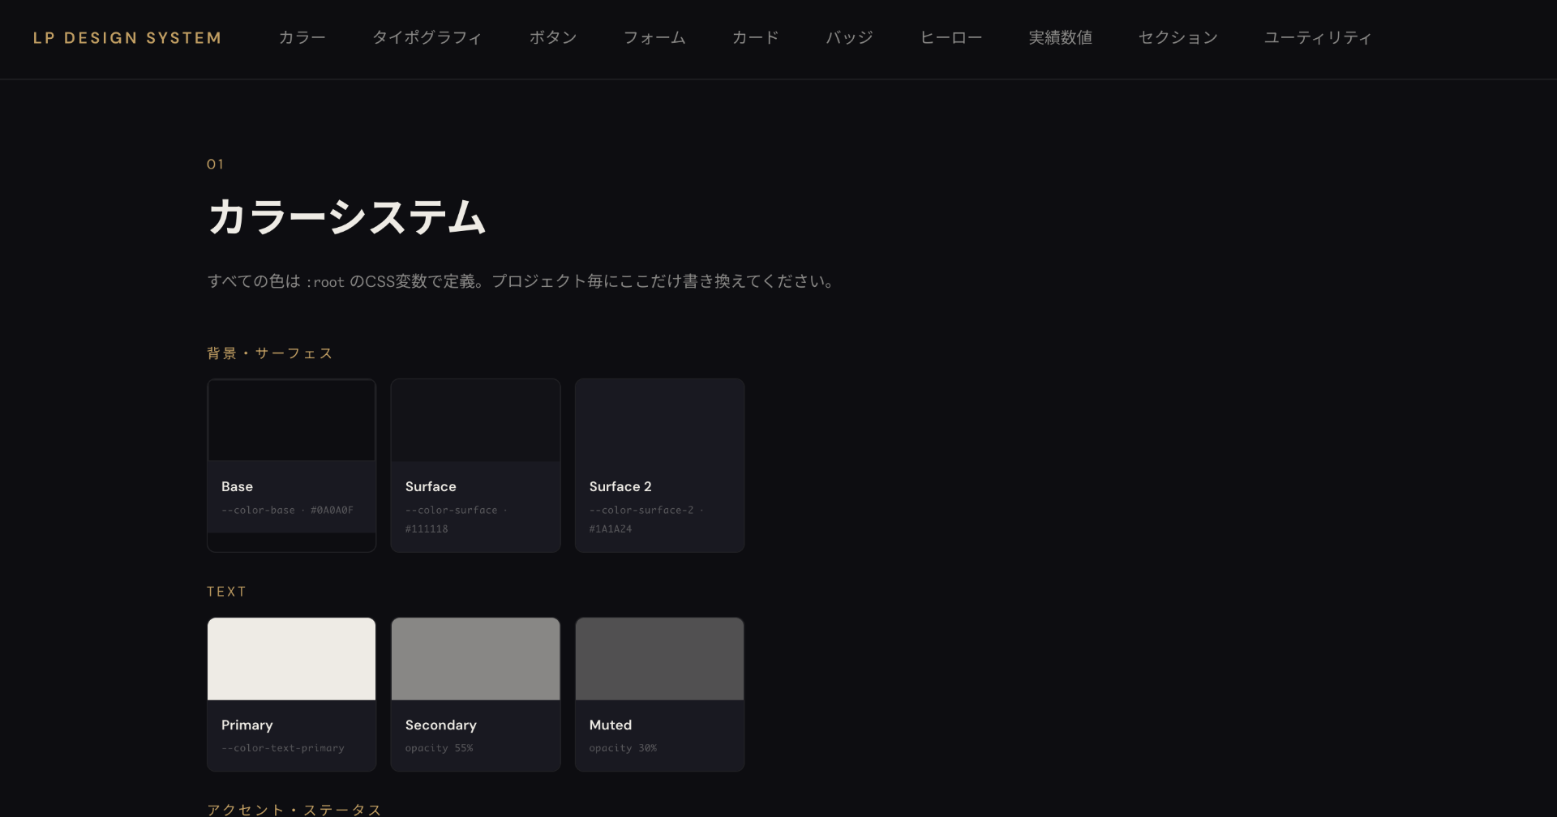Click the アクセント・ステータス subheading
This screenshot has width=1557, height=817.
(x=294, y=810)
